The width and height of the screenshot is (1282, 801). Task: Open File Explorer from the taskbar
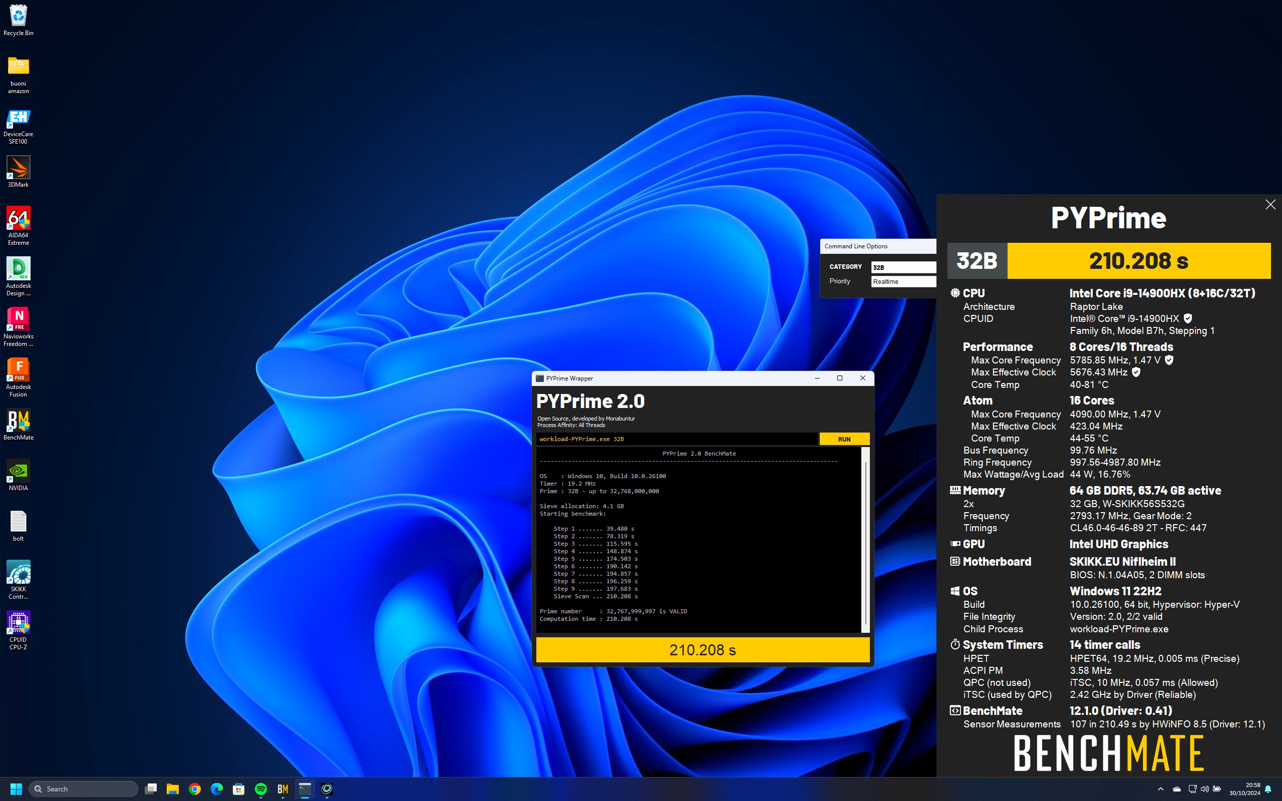pyautogui.click(x=173, y=789)
